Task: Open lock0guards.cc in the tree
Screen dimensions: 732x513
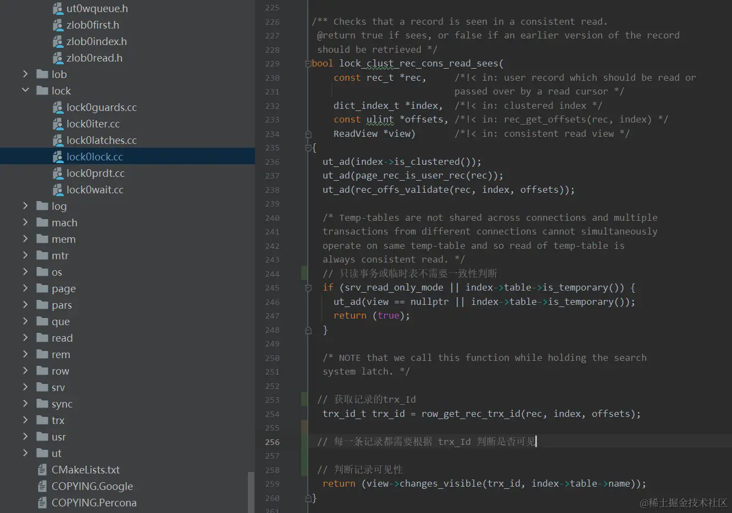Action: pyautogui.click(x=102, y=107)
